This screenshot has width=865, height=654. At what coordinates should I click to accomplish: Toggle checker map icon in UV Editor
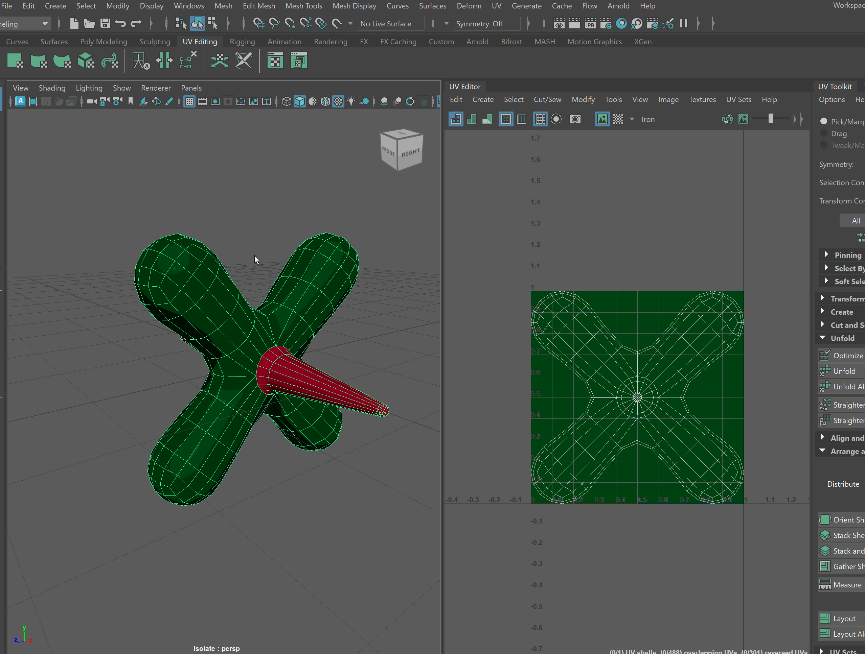point(618,119)
